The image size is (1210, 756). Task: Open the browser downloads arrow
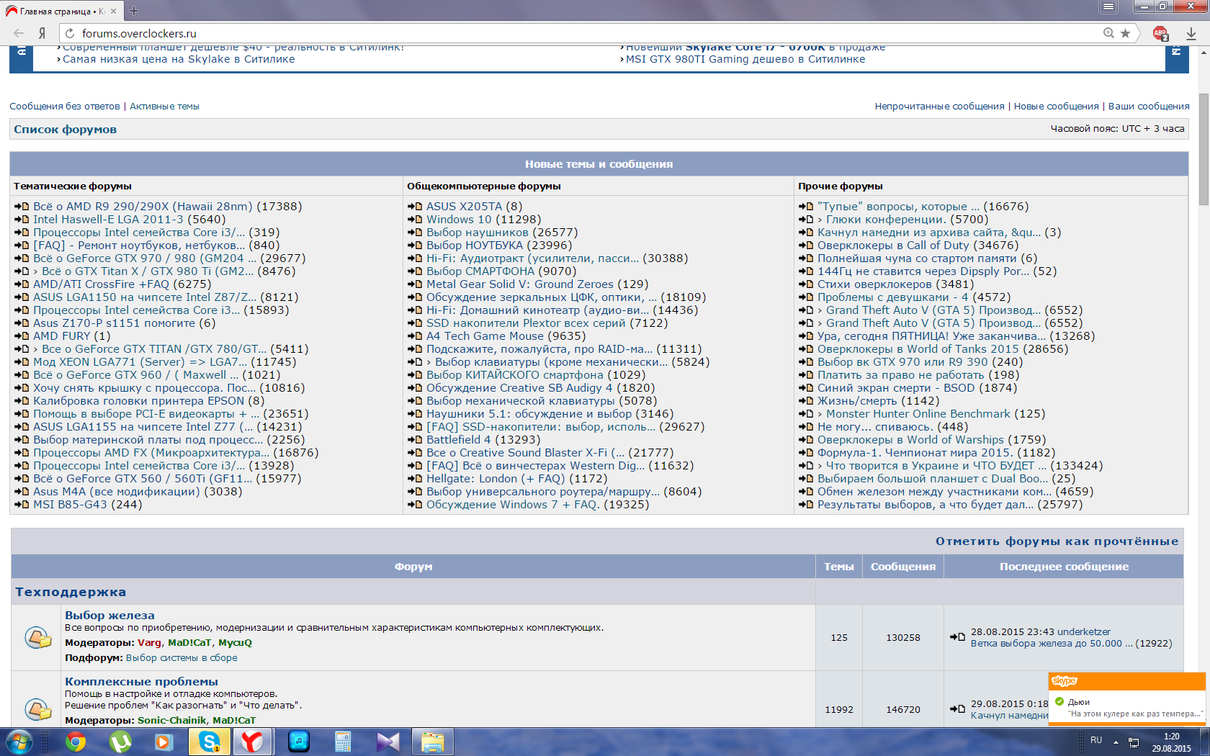coord(1191,33)
